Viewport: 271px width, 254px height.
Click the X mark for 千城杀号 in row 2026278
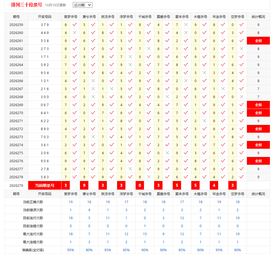149,177
